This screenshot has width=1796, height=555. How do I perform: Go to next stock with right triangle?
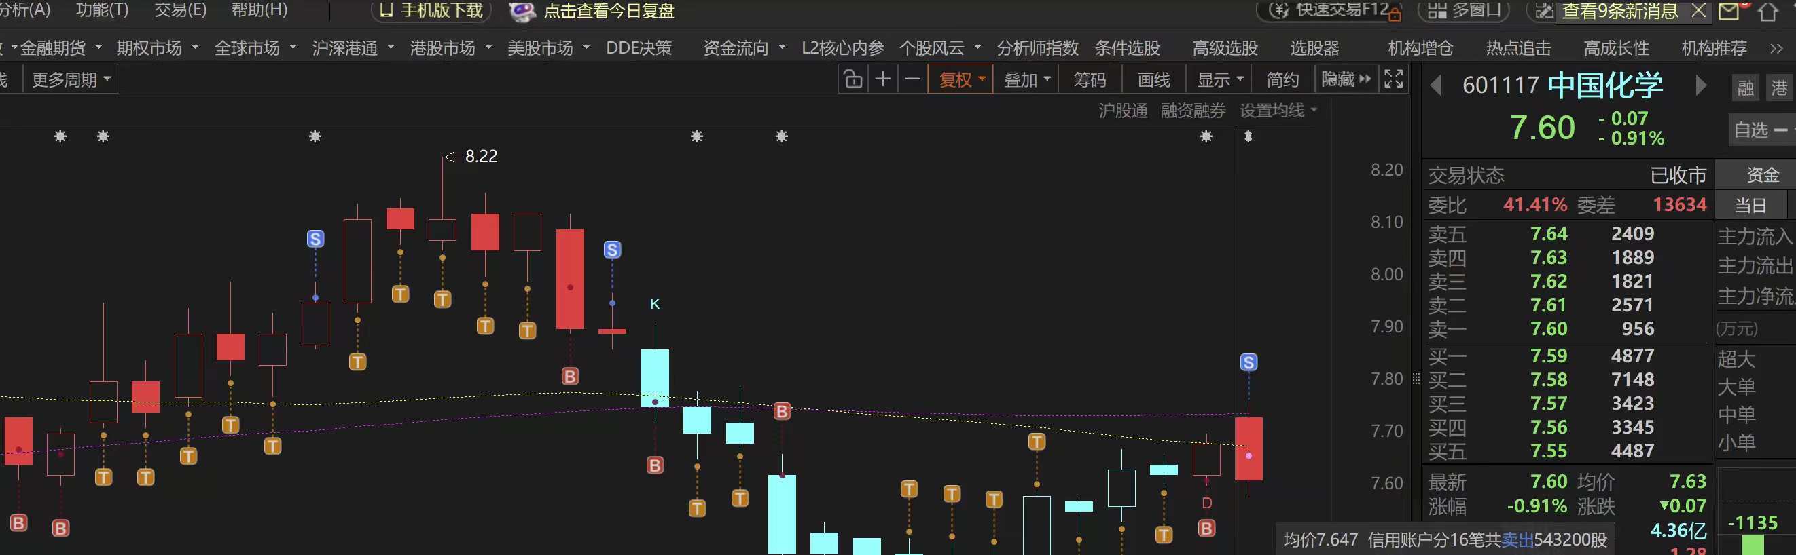tap(1700, 85)
